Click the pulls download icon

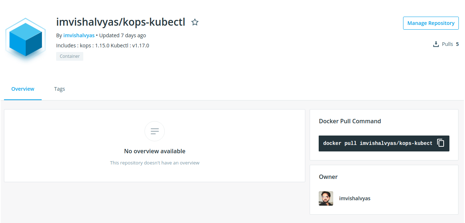click(436, 44)
